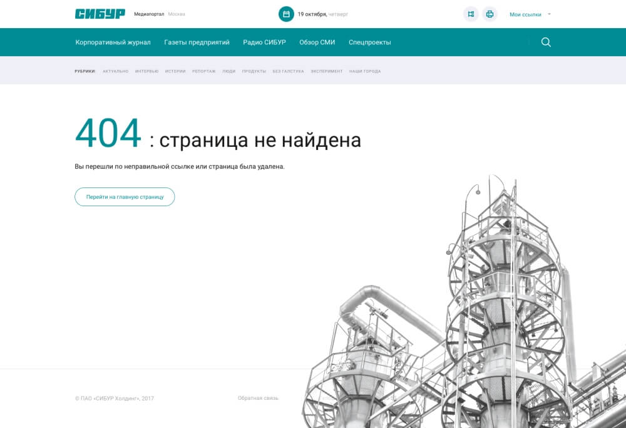Open search with the magnifier icon
The height and width of the screenshot is (428, 626).
click(x=546, y=42)
